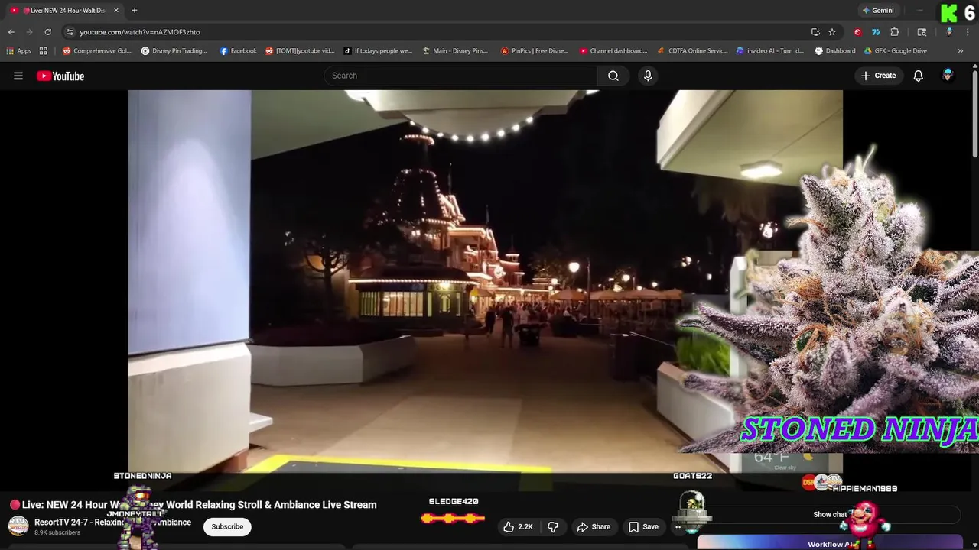Open the side panel toolbar icon

(922, 32)
